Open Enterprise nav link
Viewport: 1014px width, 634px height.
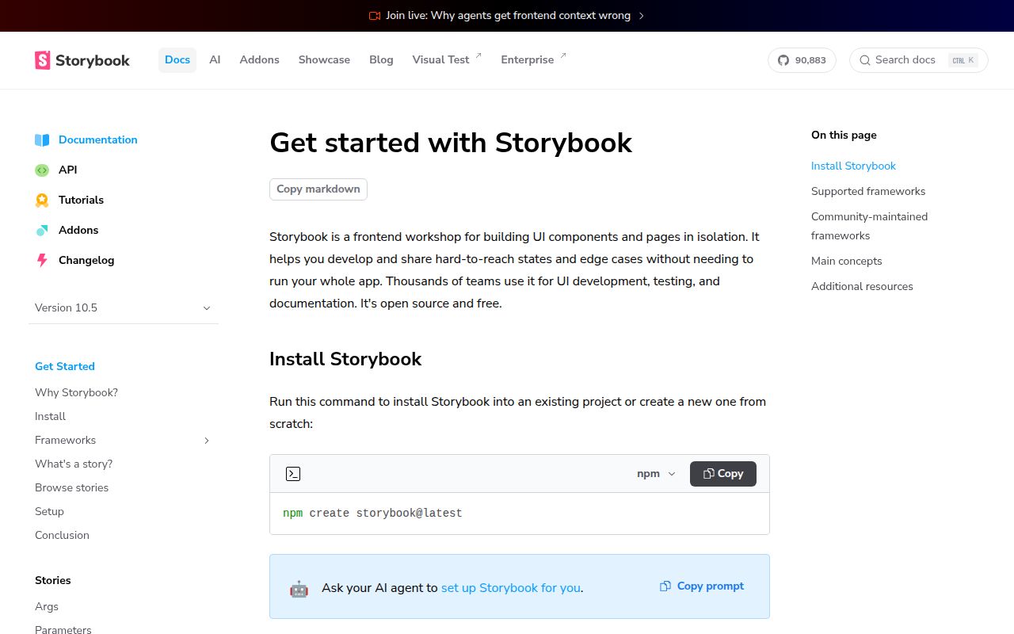533,60
